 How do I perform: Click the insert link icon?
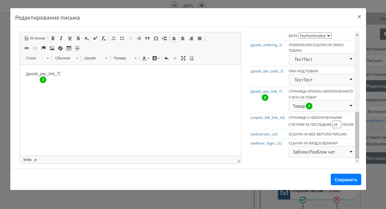click(x=27, y=48)
